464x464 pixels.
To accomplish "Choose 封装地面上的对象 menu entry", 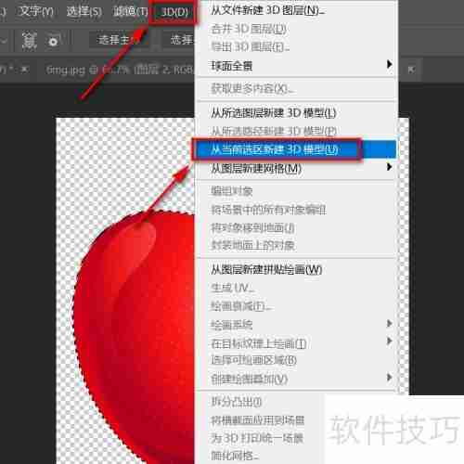I will click(x=296, y=246).
